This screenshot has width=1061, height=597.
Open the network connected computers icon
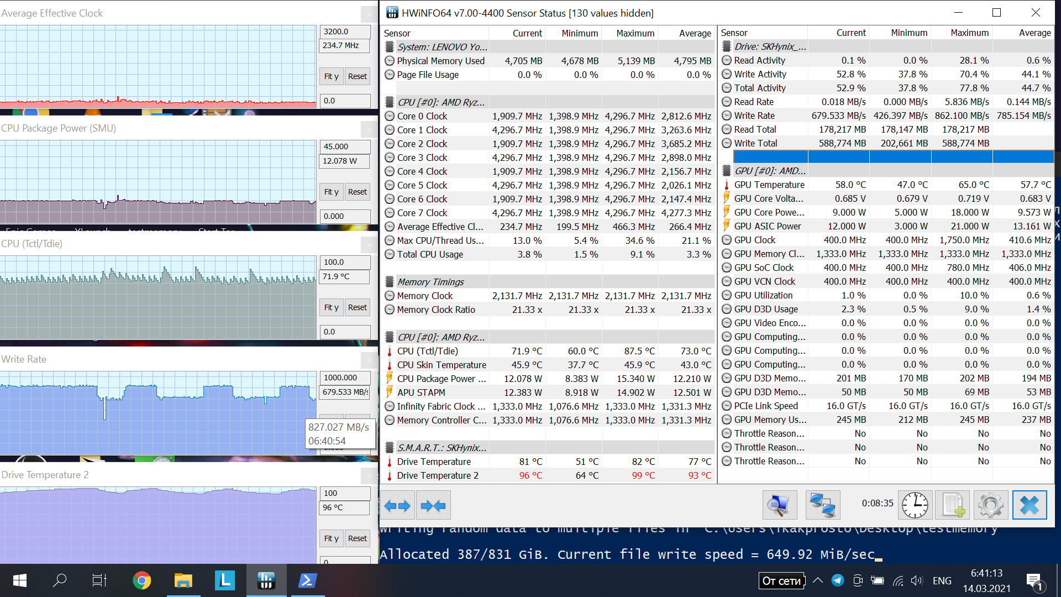[823, 505]
